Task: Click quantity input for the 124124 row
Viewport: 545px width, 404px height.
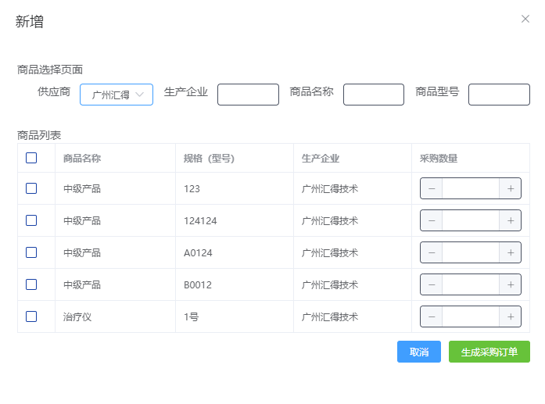Action: tap(471, 220)
